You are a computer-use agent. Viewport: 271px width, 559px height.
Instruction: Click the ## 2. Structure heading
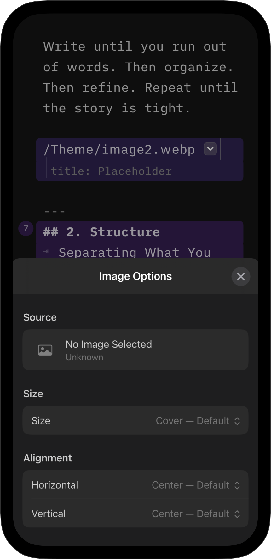pyautogui.click(x=101, y=232)
